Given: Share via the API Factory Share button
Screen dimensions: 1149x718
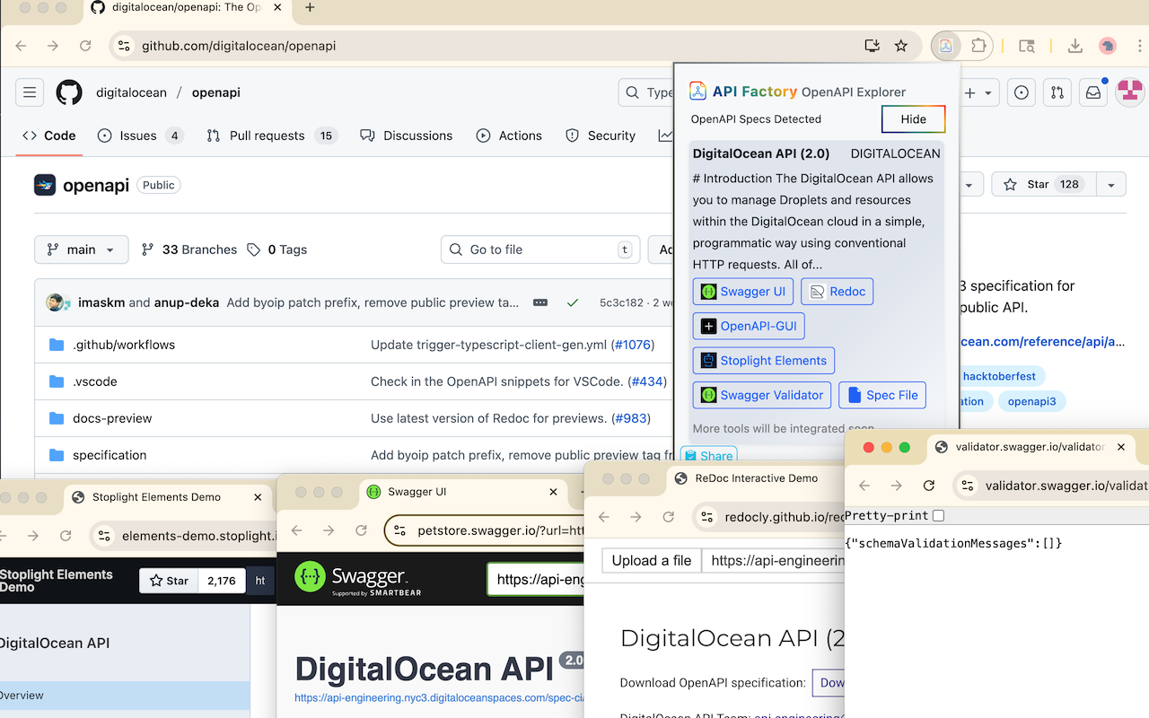Looking at the screenshot, I should click(709, 455).
